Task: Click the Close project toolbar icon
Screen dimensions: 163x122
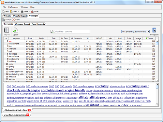Action: pyautogui.click(x=32, y=11)
